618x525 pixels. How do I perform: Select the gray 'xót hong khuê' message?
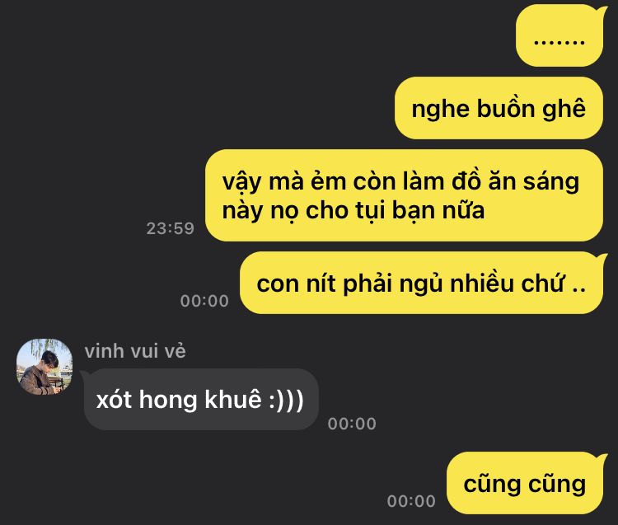pos(201,399)
